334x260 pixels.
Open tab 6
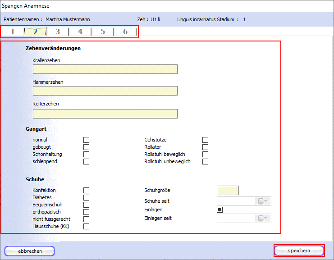pos(125,32)
